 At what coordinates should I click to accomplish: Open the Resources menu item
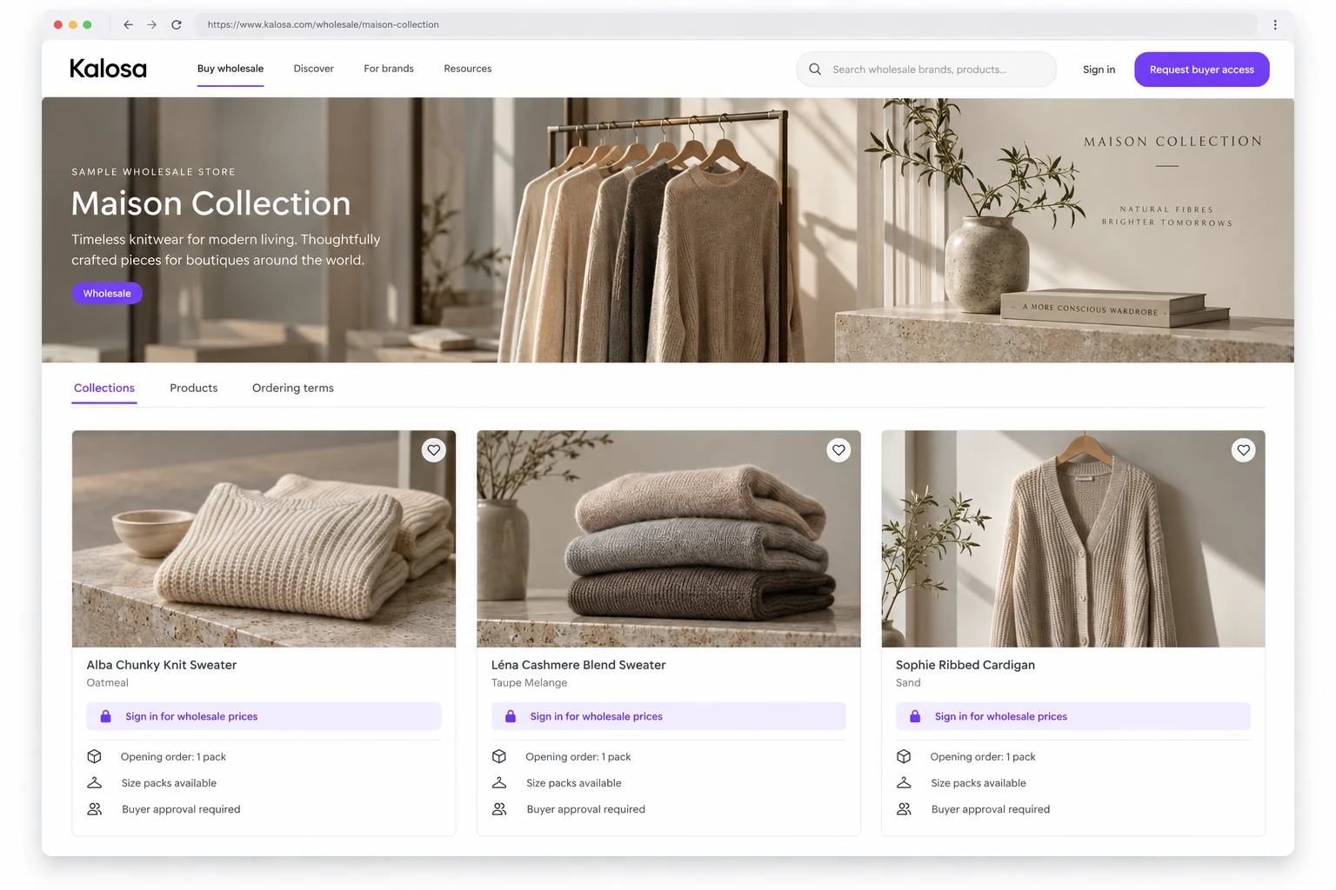point(468,69)
